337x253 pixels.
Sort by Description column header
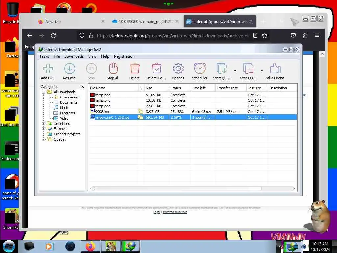tap(282, 88)
